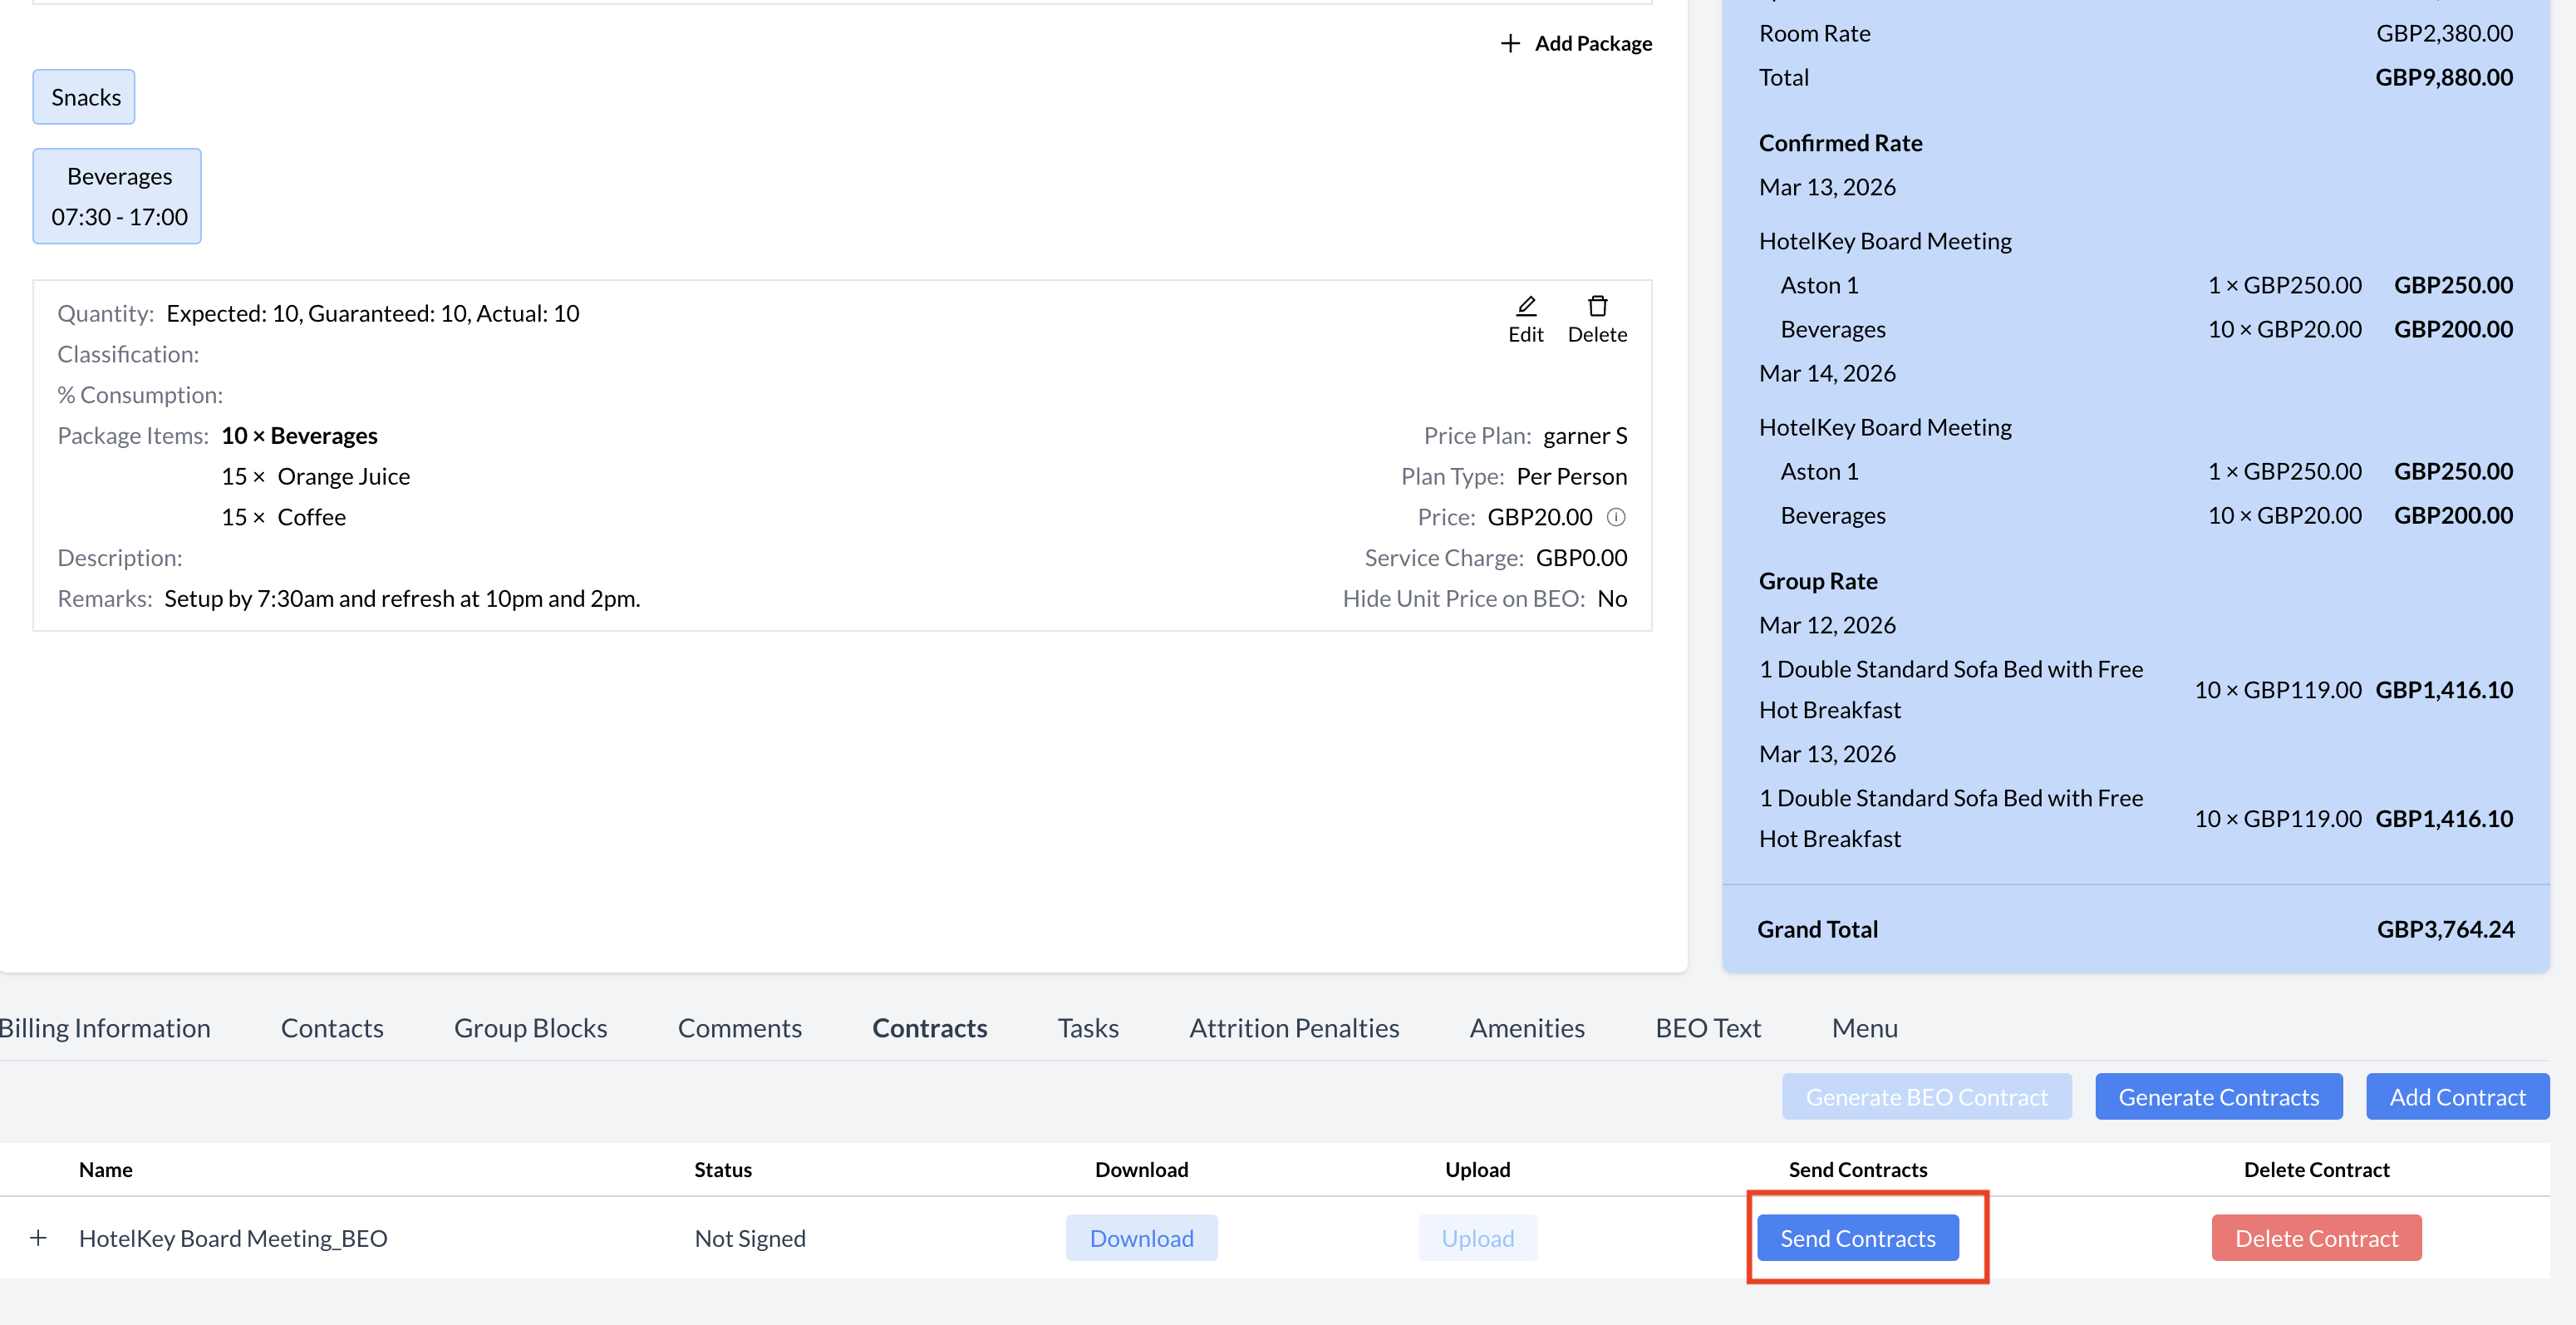This screenshot has width=2576, height=1325.
Task: Select the Beverages 07:30 - 17:00 chip
Action: point(118,196)
